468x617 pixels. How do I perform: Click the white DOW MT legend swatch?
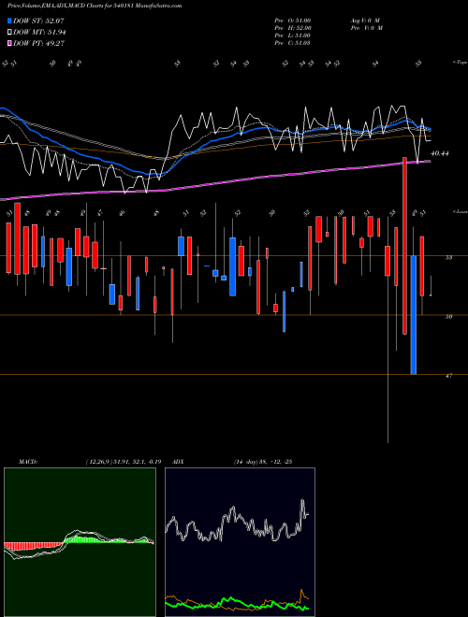(x=9, y=33)
